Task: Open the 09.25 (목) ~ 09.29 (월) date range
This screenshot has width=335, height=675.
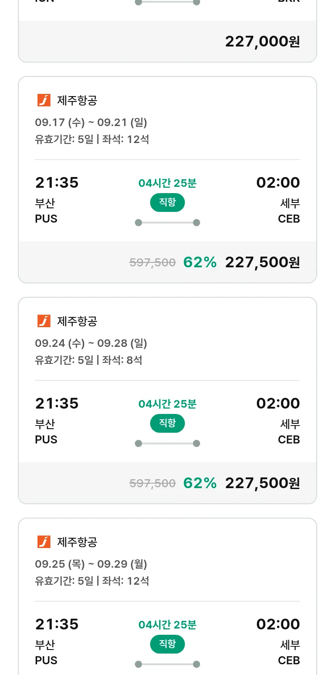Action: coord(91,564)
